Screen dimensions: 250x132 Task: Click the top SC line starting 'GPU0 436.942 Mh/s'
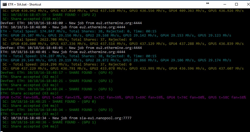coord(123,11)
